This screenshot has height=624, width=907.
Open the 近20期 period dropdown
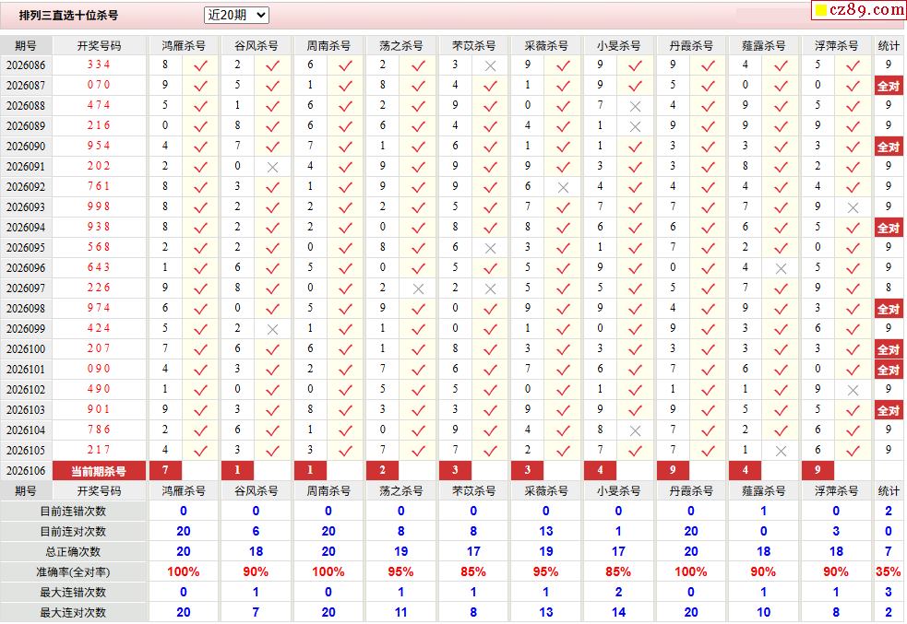pyautogui.click(x=236, y=15)
